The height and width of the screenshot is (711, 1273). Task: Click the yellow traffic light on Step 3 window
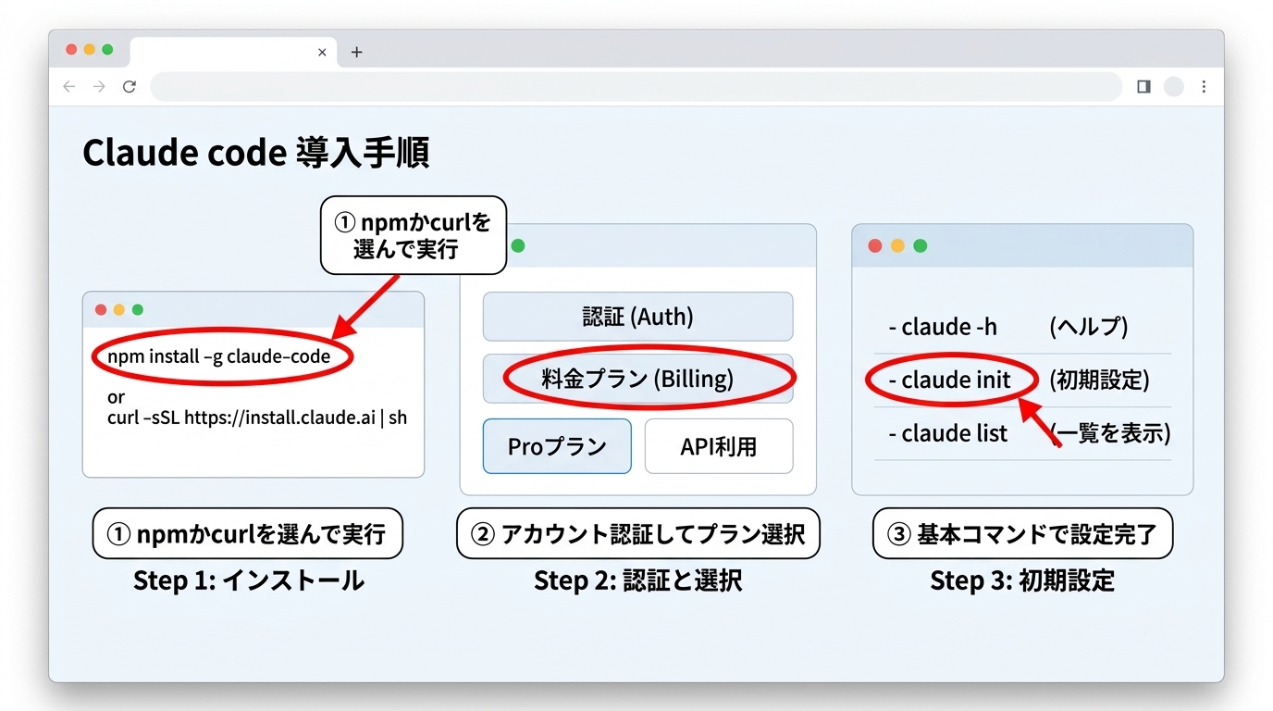pyautogui.click(x=896, y=245)
